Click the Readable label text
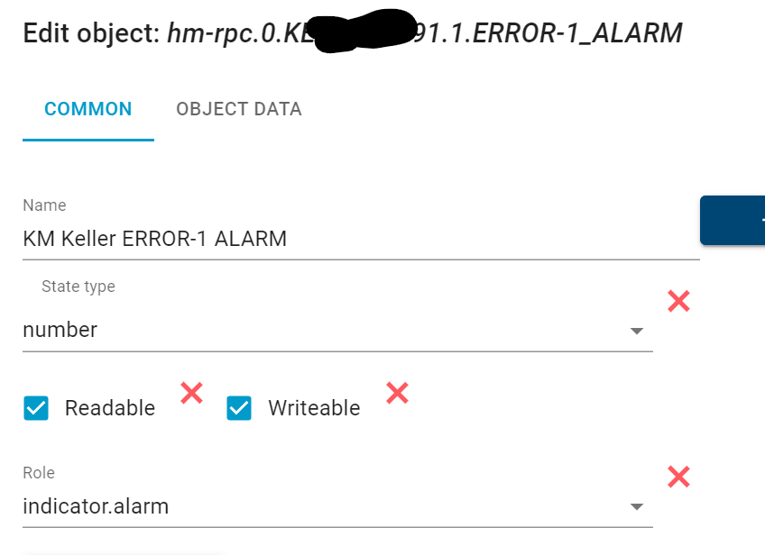This screenshot has width=765, height=555. pos(110,408)
